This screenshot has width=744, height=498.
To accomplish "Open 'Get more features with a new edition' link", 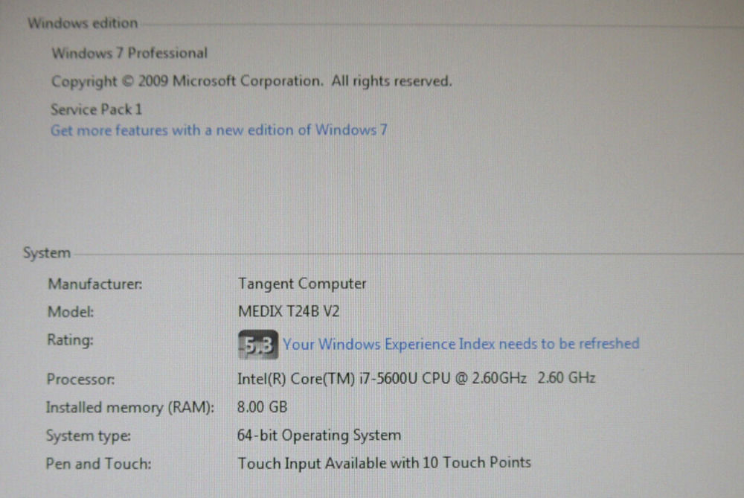I will coord(219,130).
